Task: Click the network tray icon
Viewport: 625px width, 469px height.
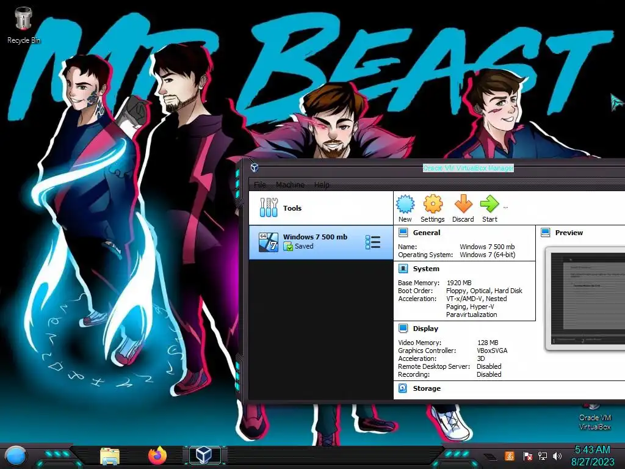Action: point(543,456)
